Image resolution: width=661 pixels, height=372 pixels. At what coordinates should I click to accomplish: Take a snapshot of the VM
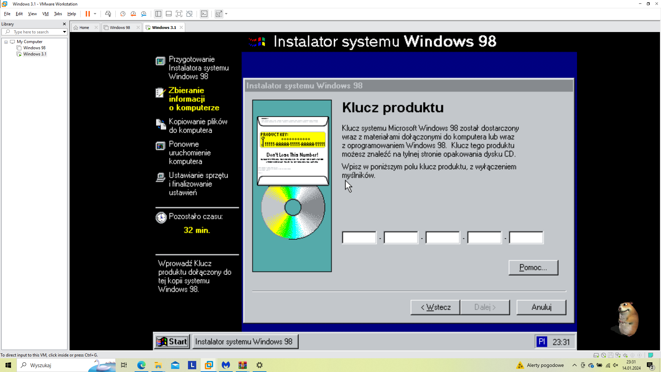coord(122,14)
